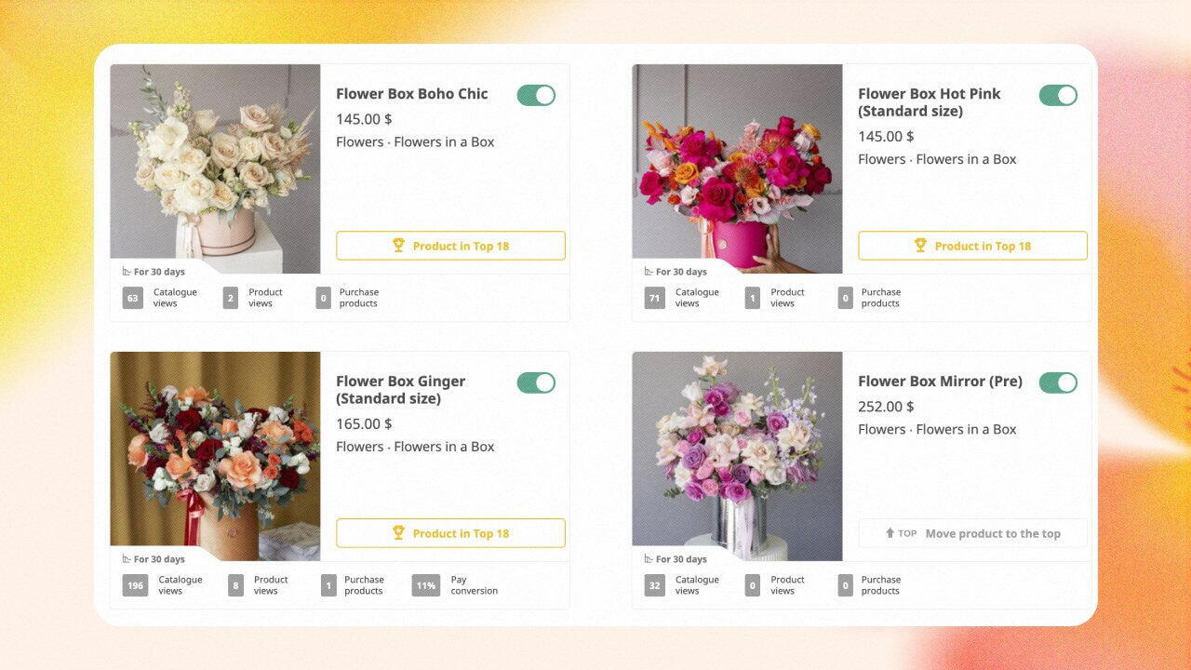
Task: Open Flower Box Boho Chic product photo
Action: (x=215, y=168)
